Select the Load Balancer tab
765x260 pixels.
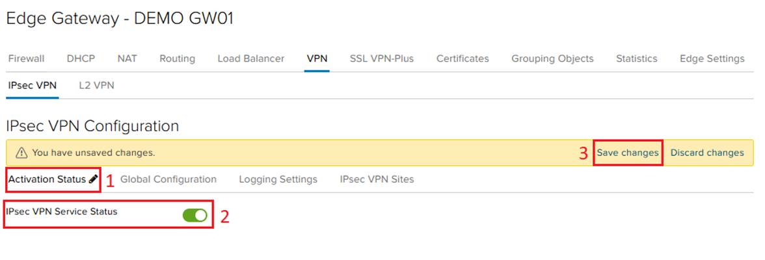click(250, 58)
